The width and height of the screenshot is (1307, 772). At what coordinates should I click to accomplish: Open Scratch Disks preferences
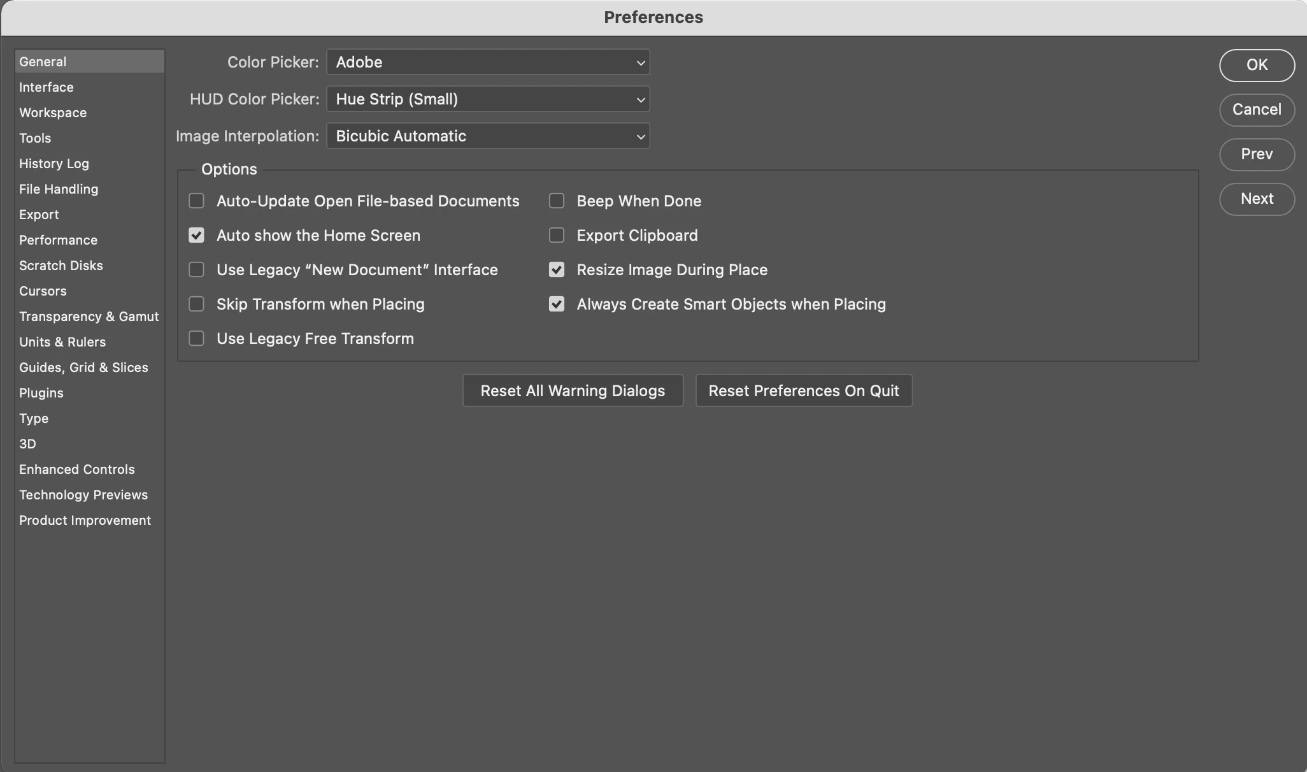pos(61,266)
